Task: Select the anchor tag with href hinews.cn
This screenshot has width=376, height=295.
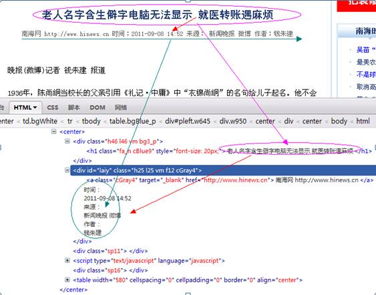Action: pyautogui.click(x=230, y=180)
